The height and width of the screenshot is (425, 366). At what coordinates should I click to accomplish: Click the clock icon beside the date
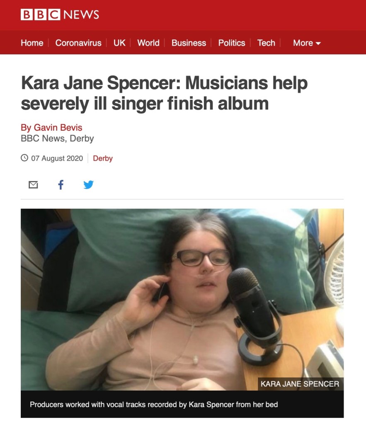click(24, 158)
